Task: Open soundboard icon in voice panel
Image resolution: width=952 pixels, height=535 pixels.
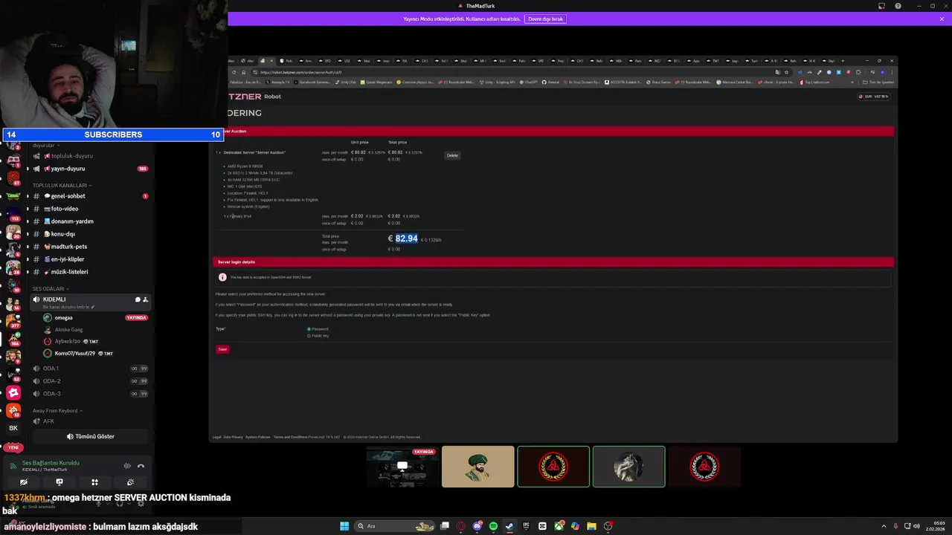Action: pyautogui.click(x=130, y=482)
